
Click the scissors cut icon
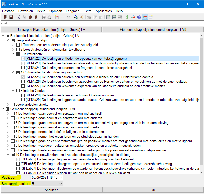[x=19, y=17]
